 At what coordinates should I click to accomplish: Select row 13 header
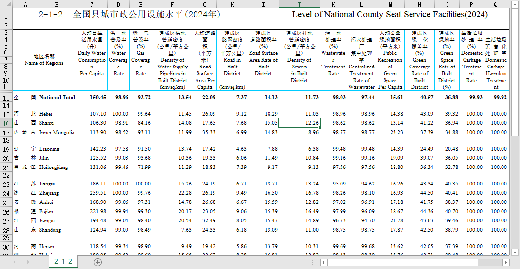pyautogui.click(x=6, y=98)
